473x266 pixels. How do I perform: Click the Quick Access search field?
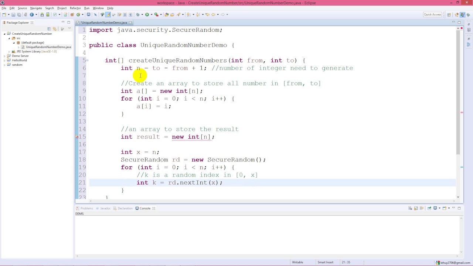pos(433,14)
